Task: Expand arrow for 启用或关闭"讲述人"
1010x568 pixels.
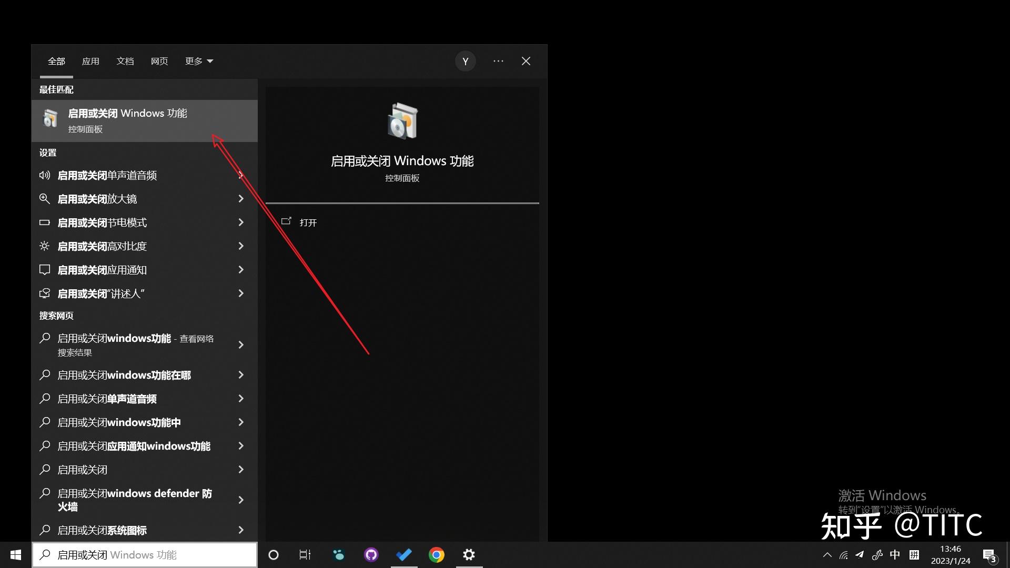Action: [x=241, y=293]
